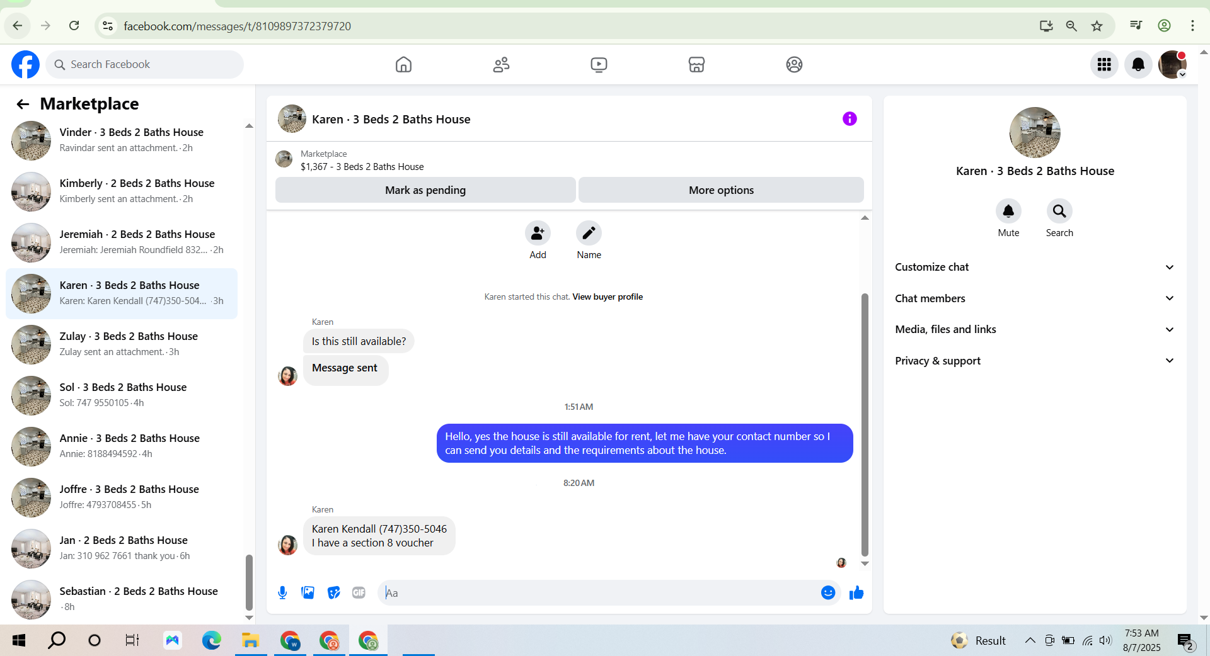1210x656 pixels.
Task: Click More options button
Action: point(721,190)
